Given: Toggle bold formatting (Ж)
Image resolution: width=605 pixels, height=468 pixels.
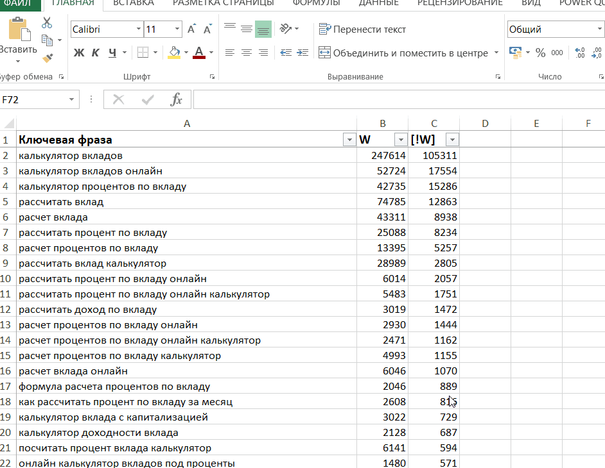Looking at the screenshot, I should 79,53.
